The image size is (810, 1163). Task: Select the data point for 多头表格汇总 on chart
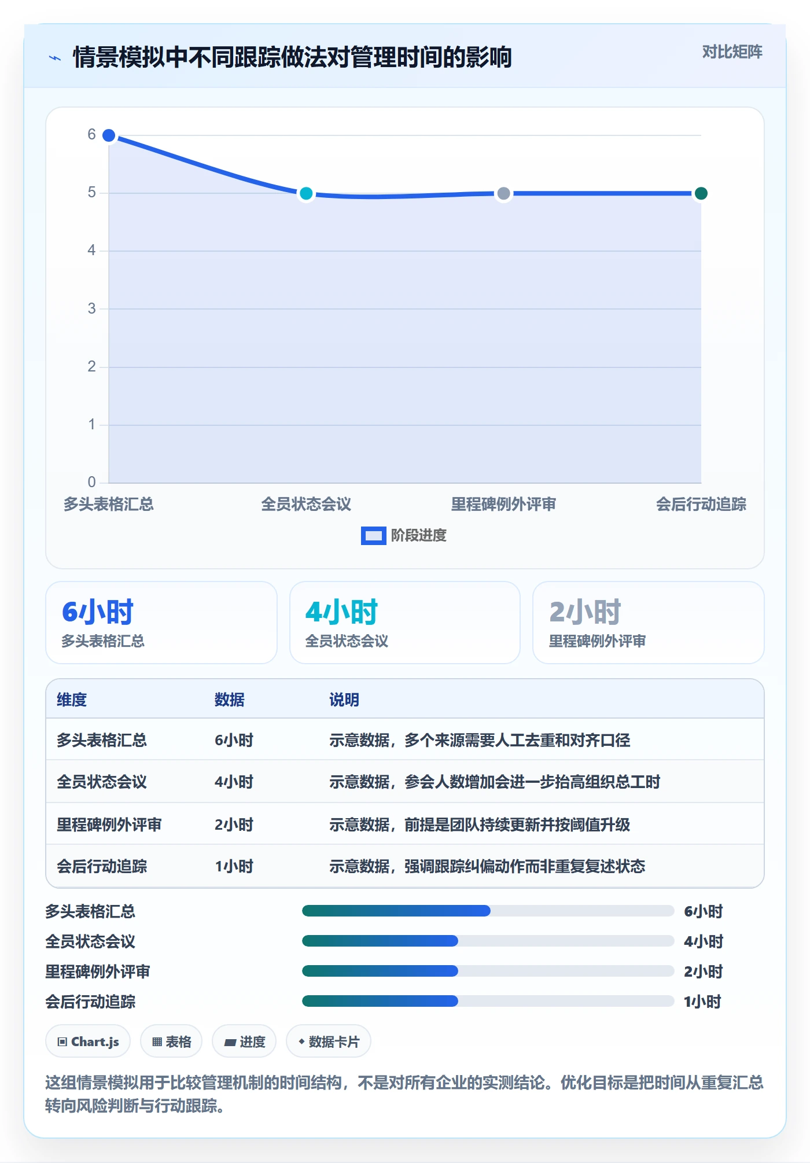(x=109, y=135)
